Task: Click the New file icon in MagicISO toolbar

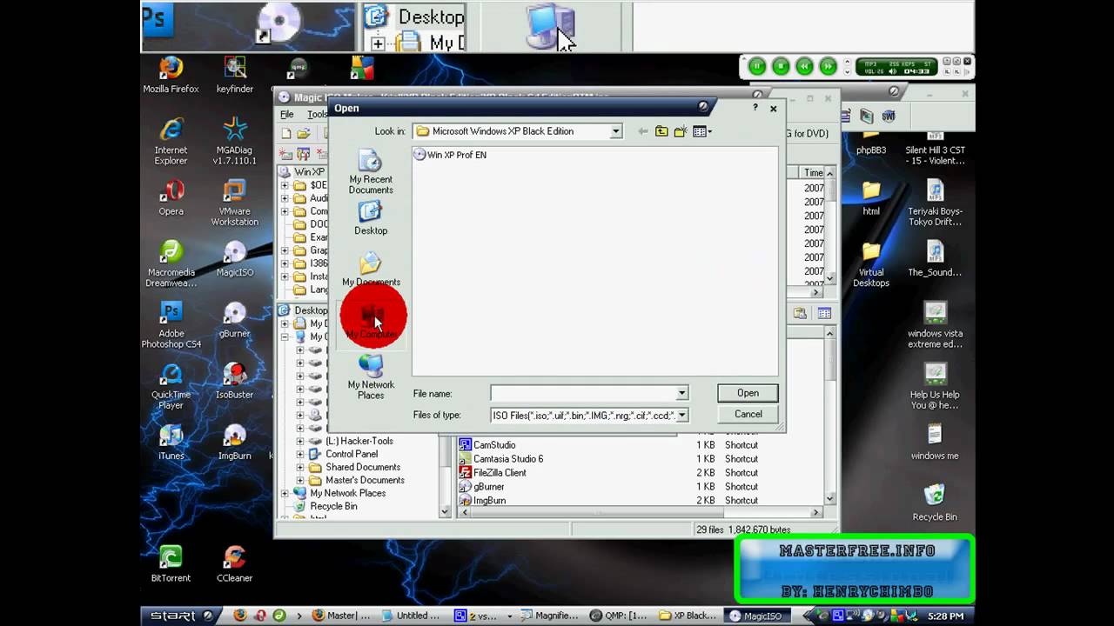Action: click(x=286, y=133)
